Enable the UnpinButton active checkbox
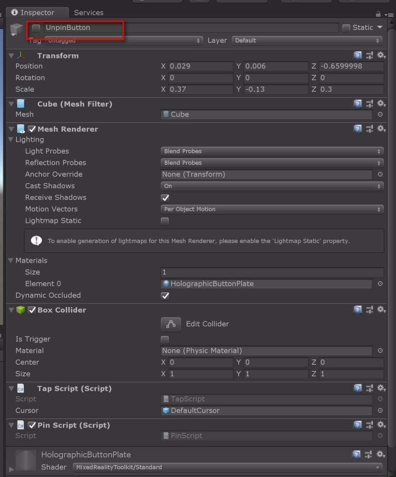The width and height of the screenshot is (396, 477). (36, 28)
